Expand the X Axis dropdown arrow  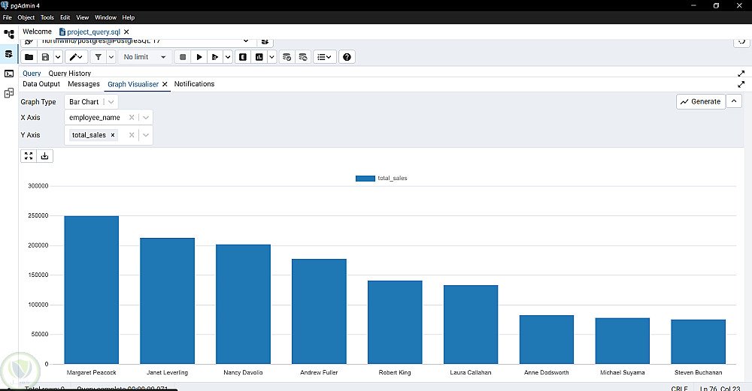[x=146, y=117]
